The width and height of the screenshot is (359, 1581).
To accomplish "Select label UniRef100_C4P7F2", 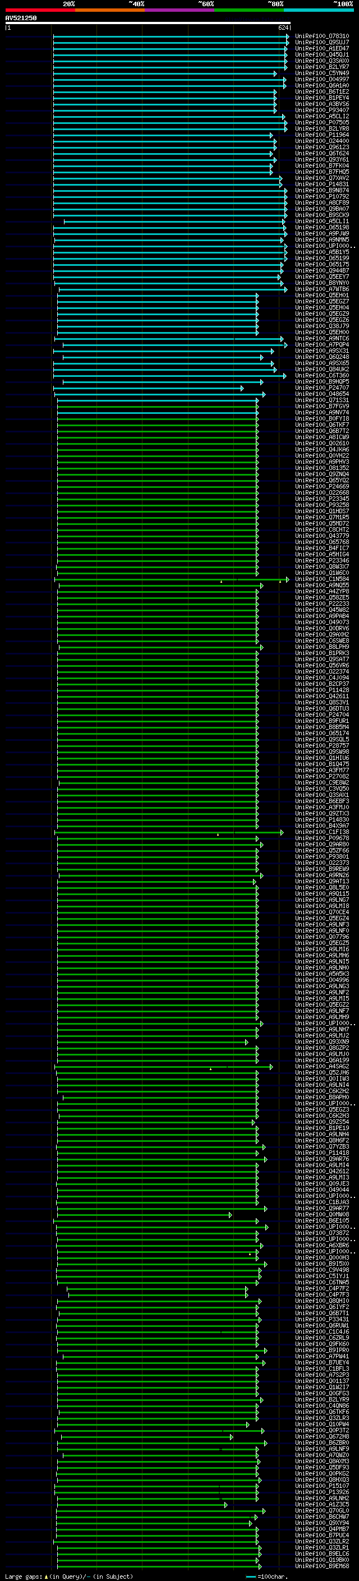I will pos(322,1289).
